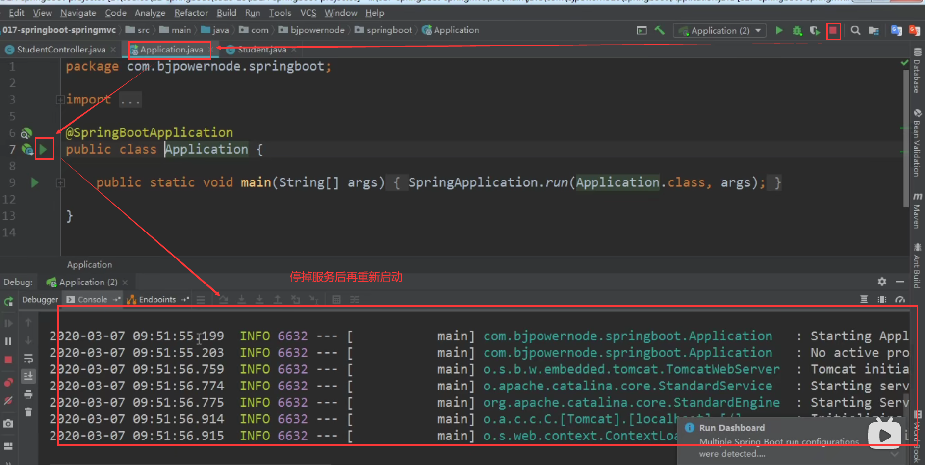The height and width of the screenshot is (465, 925).
Task: Open Debug panel settings gear
Action: (882, 282)
